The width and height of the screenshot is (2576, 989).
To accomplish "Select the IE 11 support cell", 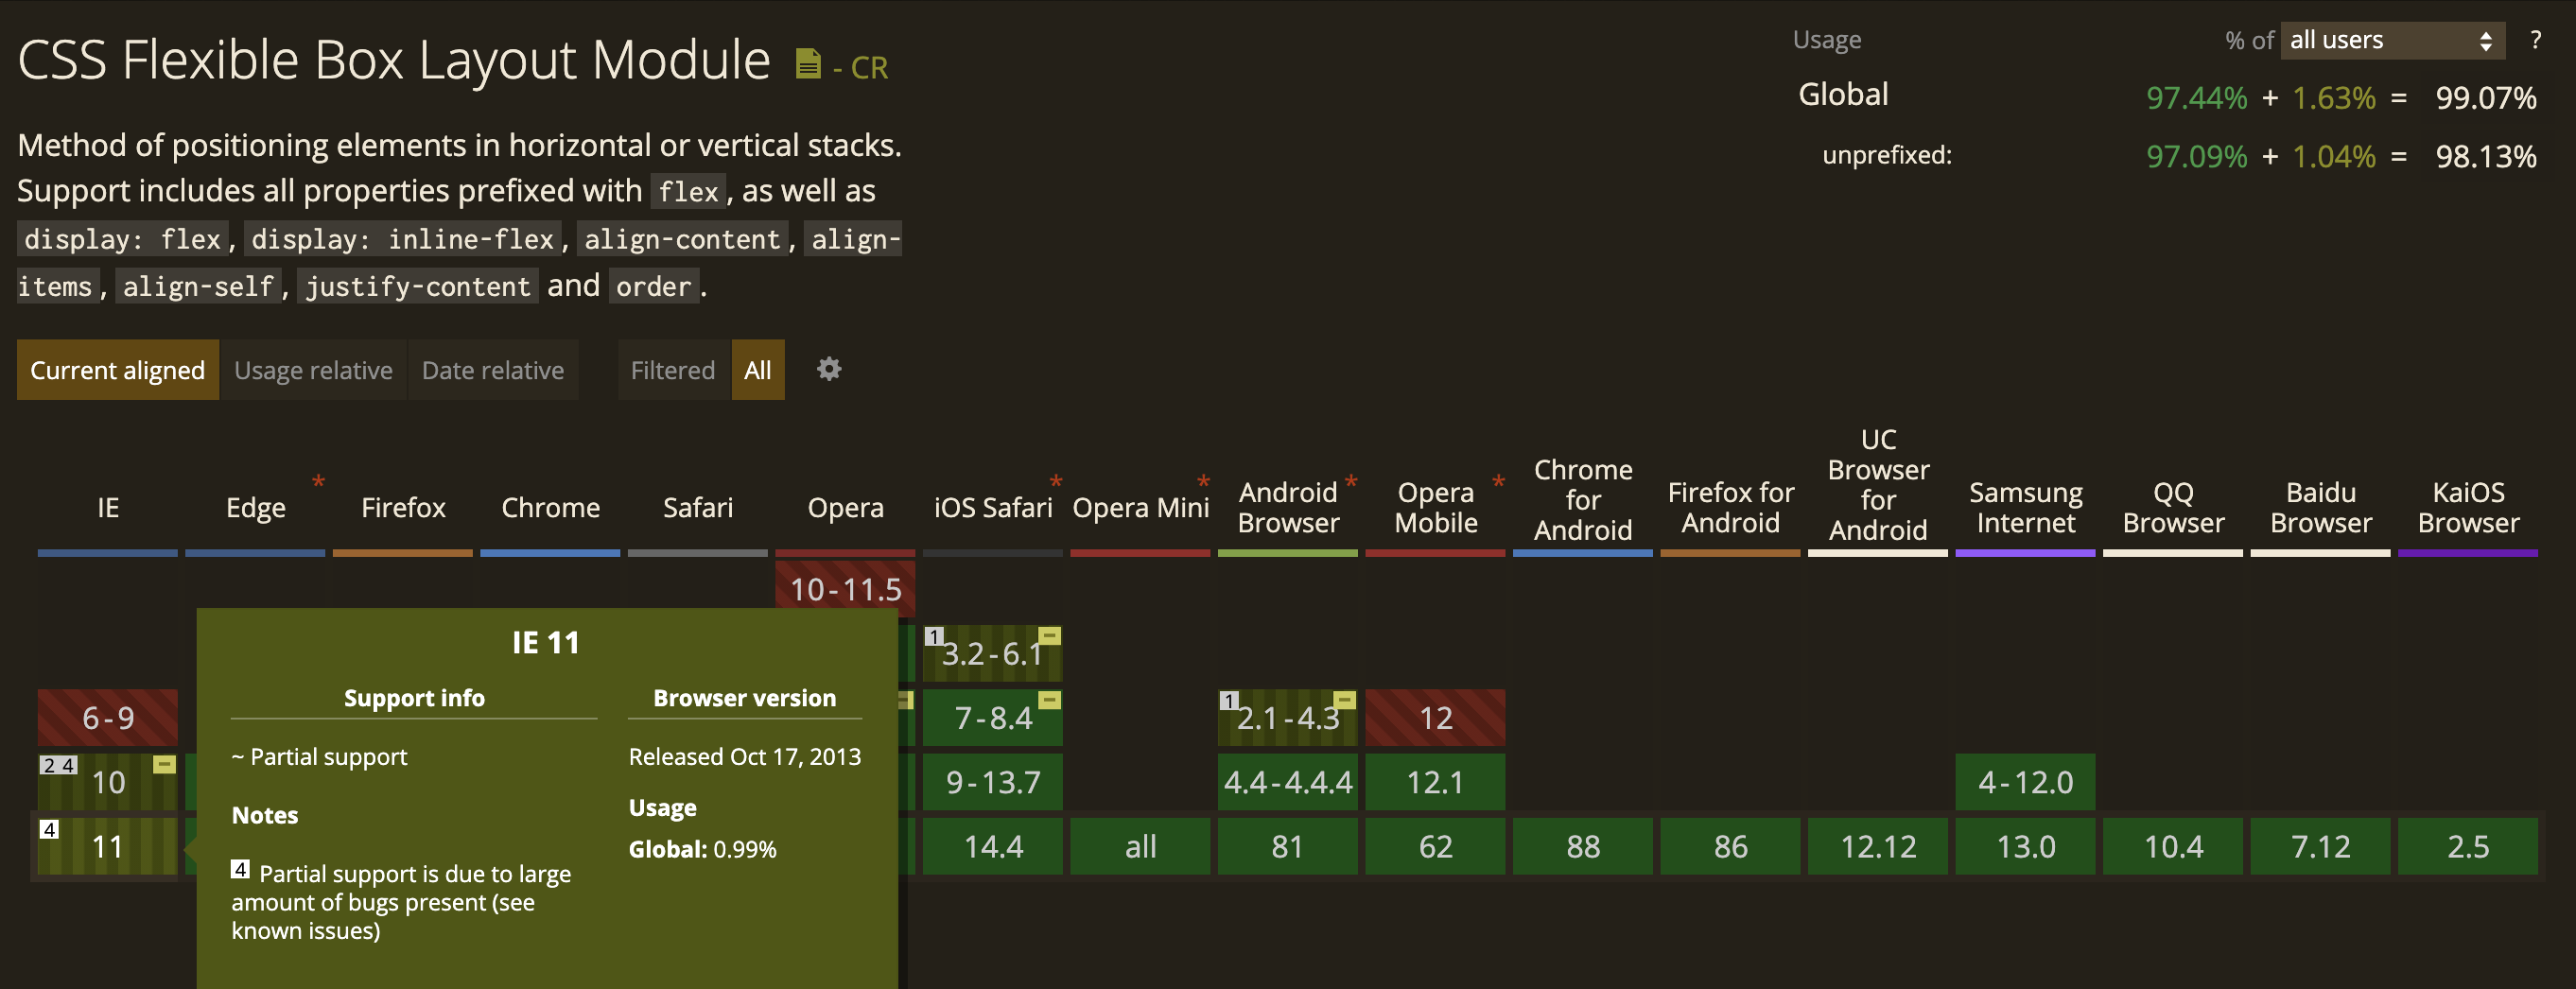I will 108,847.
